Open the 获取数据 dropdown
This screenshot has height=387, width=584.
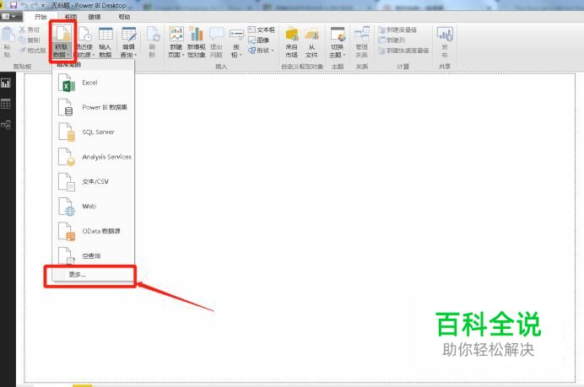pyautogui.click(x=62, y=41)
